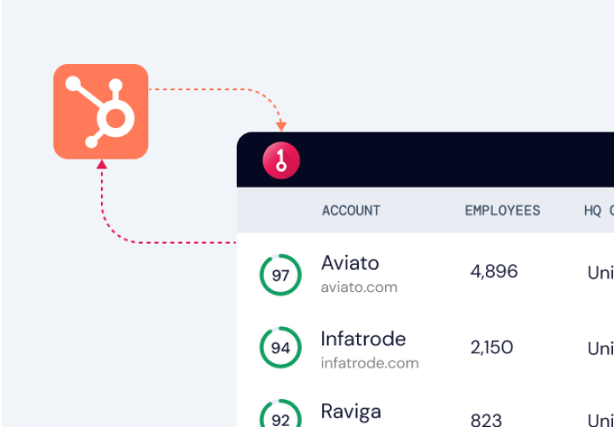614x427 pixels.
Task: Open the Infatrode account name
Action: 363,338
